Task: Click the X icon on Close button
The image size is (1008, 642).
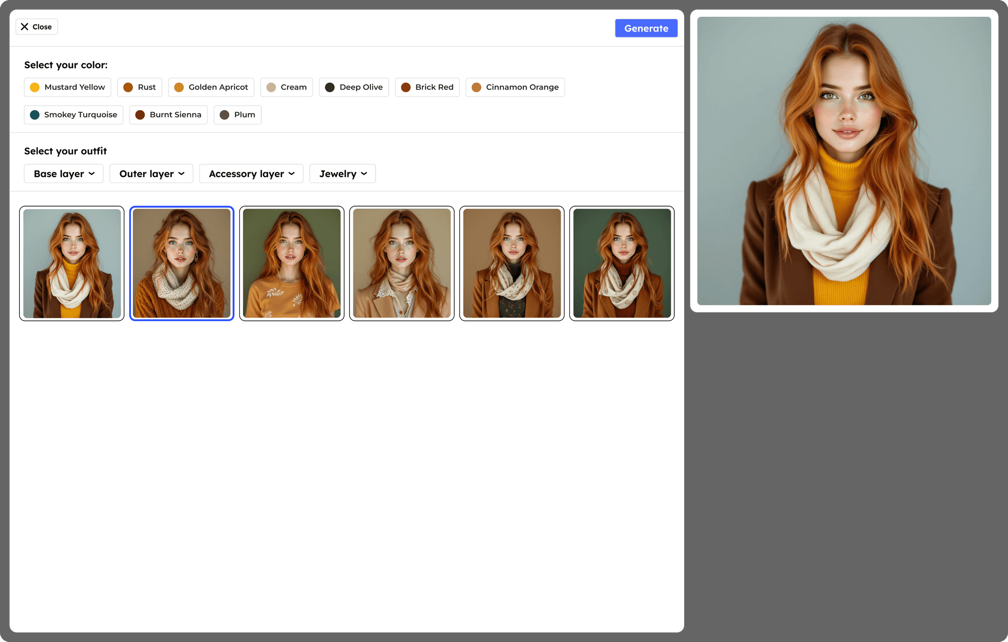Action: tap(25, 27)
